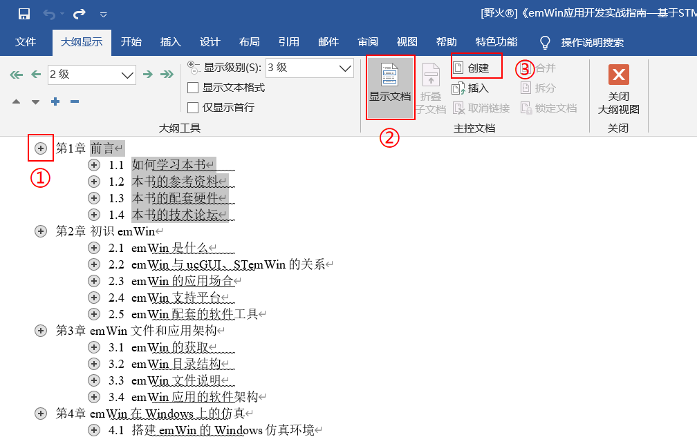Switch to the 开始 ribbon tab

click(x=131, y=42)
